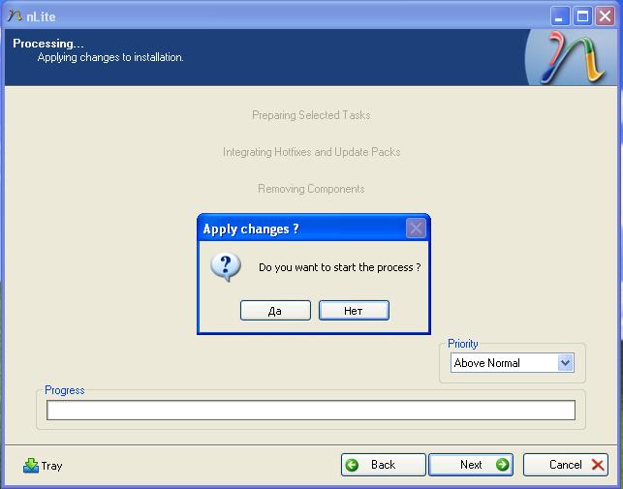The width and height of the screenshot is (623, 489).
Task: Click the Progress group label
Action: point(64,390)
